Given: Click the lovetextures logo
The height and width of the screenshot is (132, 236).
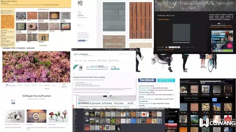Looking at the screenshot, I should pyautogui.click(x=81, y=55).
